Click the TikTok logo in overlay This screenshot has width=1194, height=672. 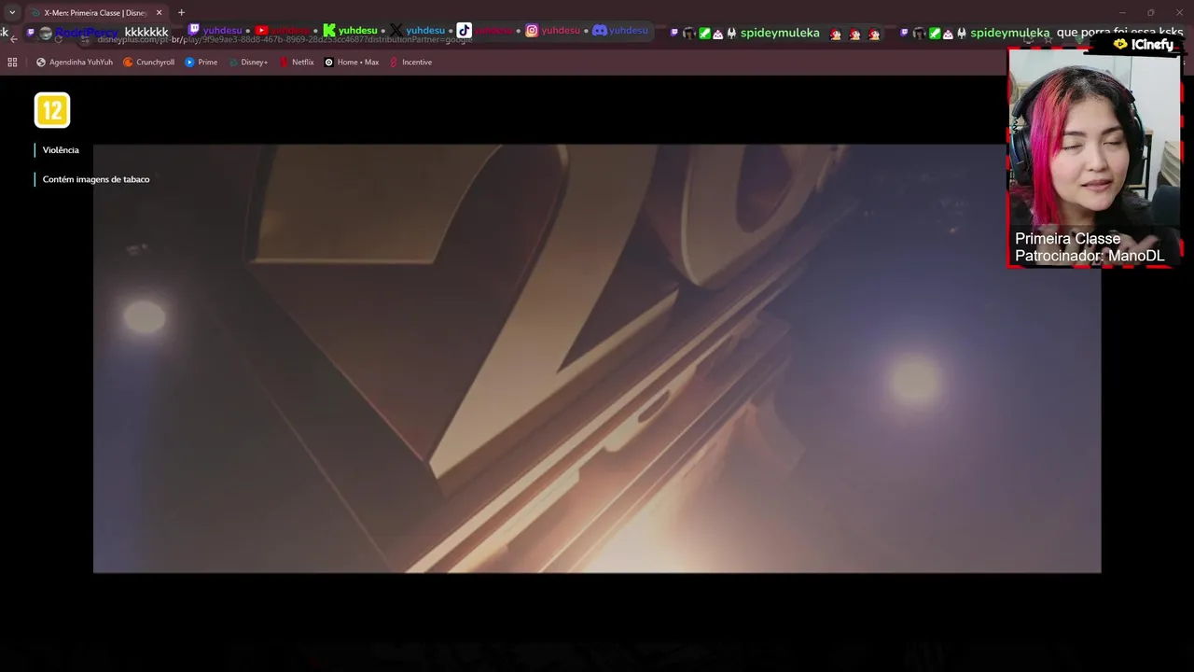[464, 30]
